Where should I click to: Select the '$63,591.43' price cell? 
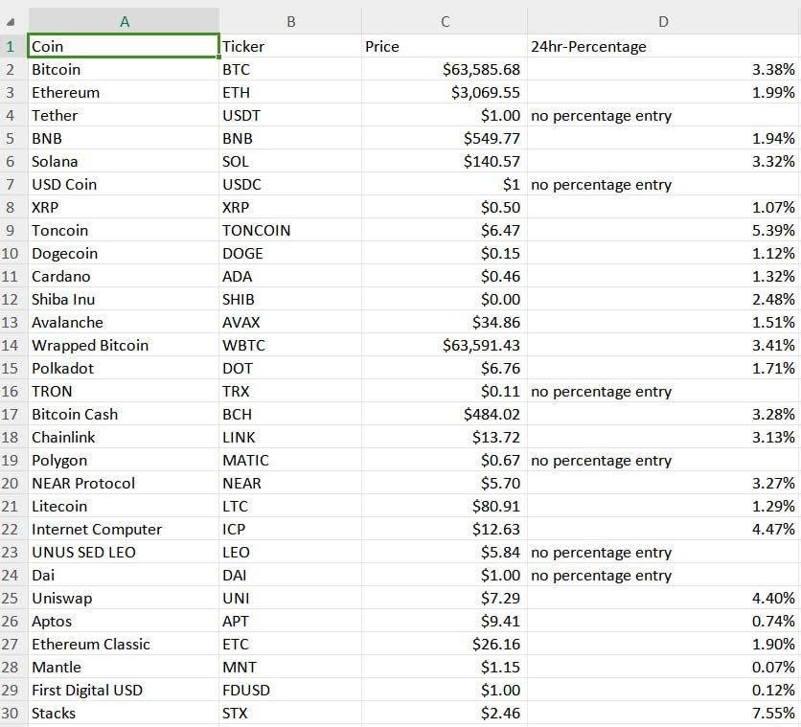click(445, 345)
